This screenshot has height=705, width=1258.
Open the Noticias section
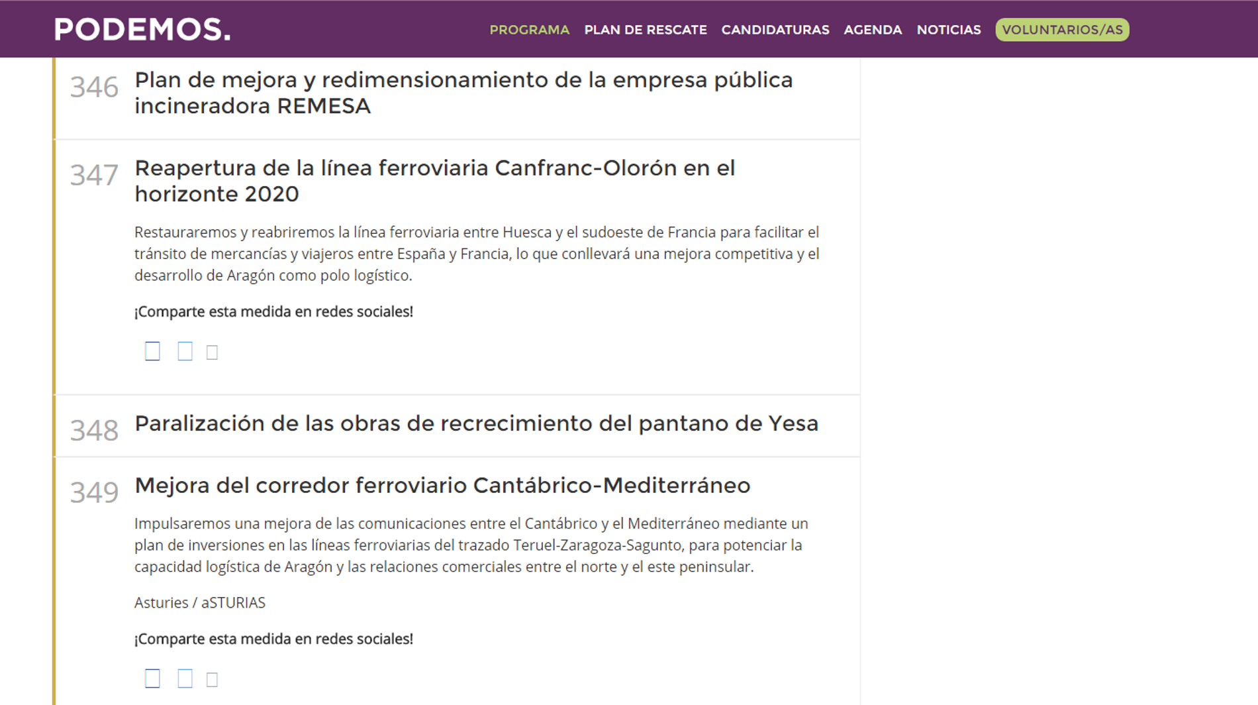948,30
